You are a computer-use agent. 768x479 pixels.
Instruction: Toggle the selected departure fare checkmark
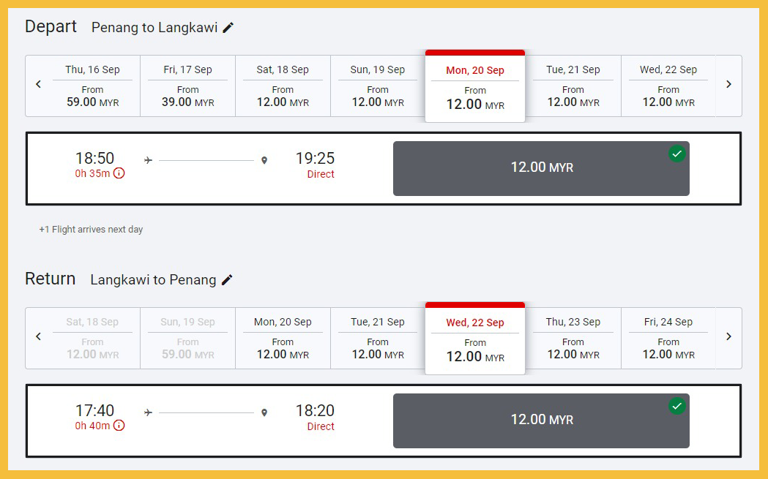click(x=677, y=154)
